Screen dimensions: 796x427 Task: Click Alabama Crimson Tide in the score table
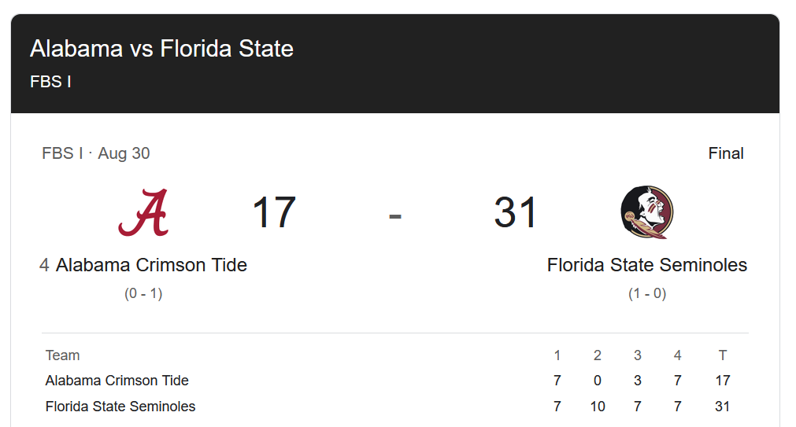pyautogui.click(x=117, y=381)
